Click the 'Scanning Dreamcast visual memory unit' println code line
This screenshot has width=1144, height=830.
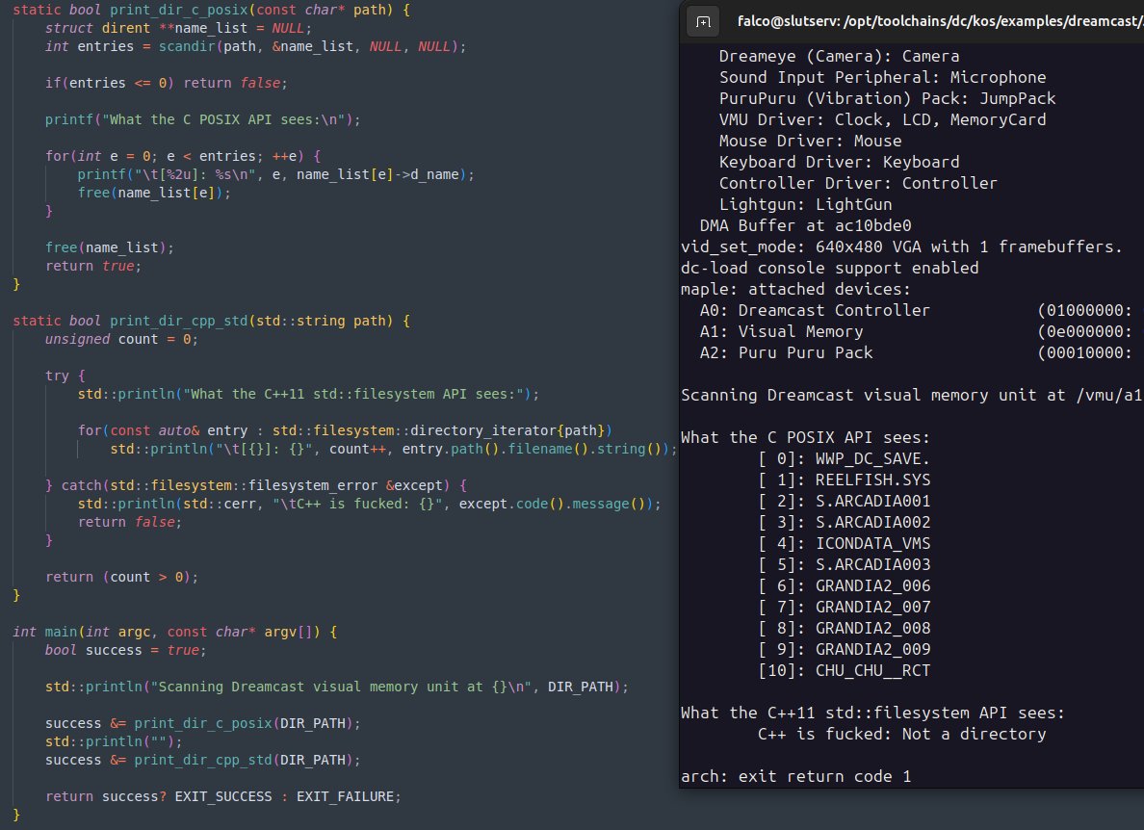pos(337,687)
